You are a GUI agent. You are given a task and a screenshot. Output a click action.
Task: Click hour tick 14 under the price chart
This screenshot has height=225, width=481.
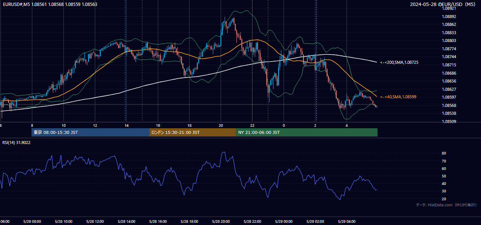(x=126, y=126)
